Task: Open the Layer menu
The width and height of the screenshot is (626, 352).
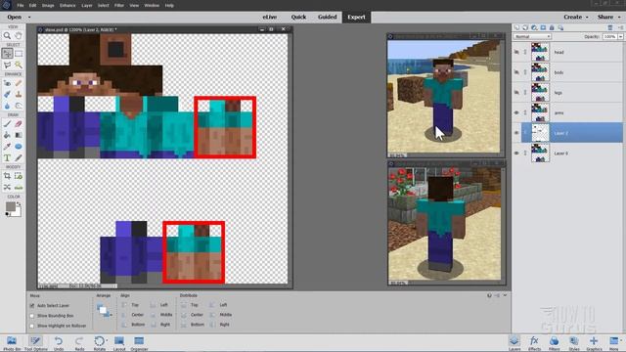Action: (x=87, y=6)
